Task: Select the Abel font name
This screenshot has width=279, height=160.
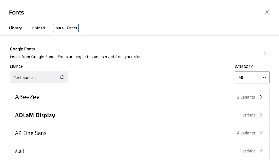Action: coord(19,151)
